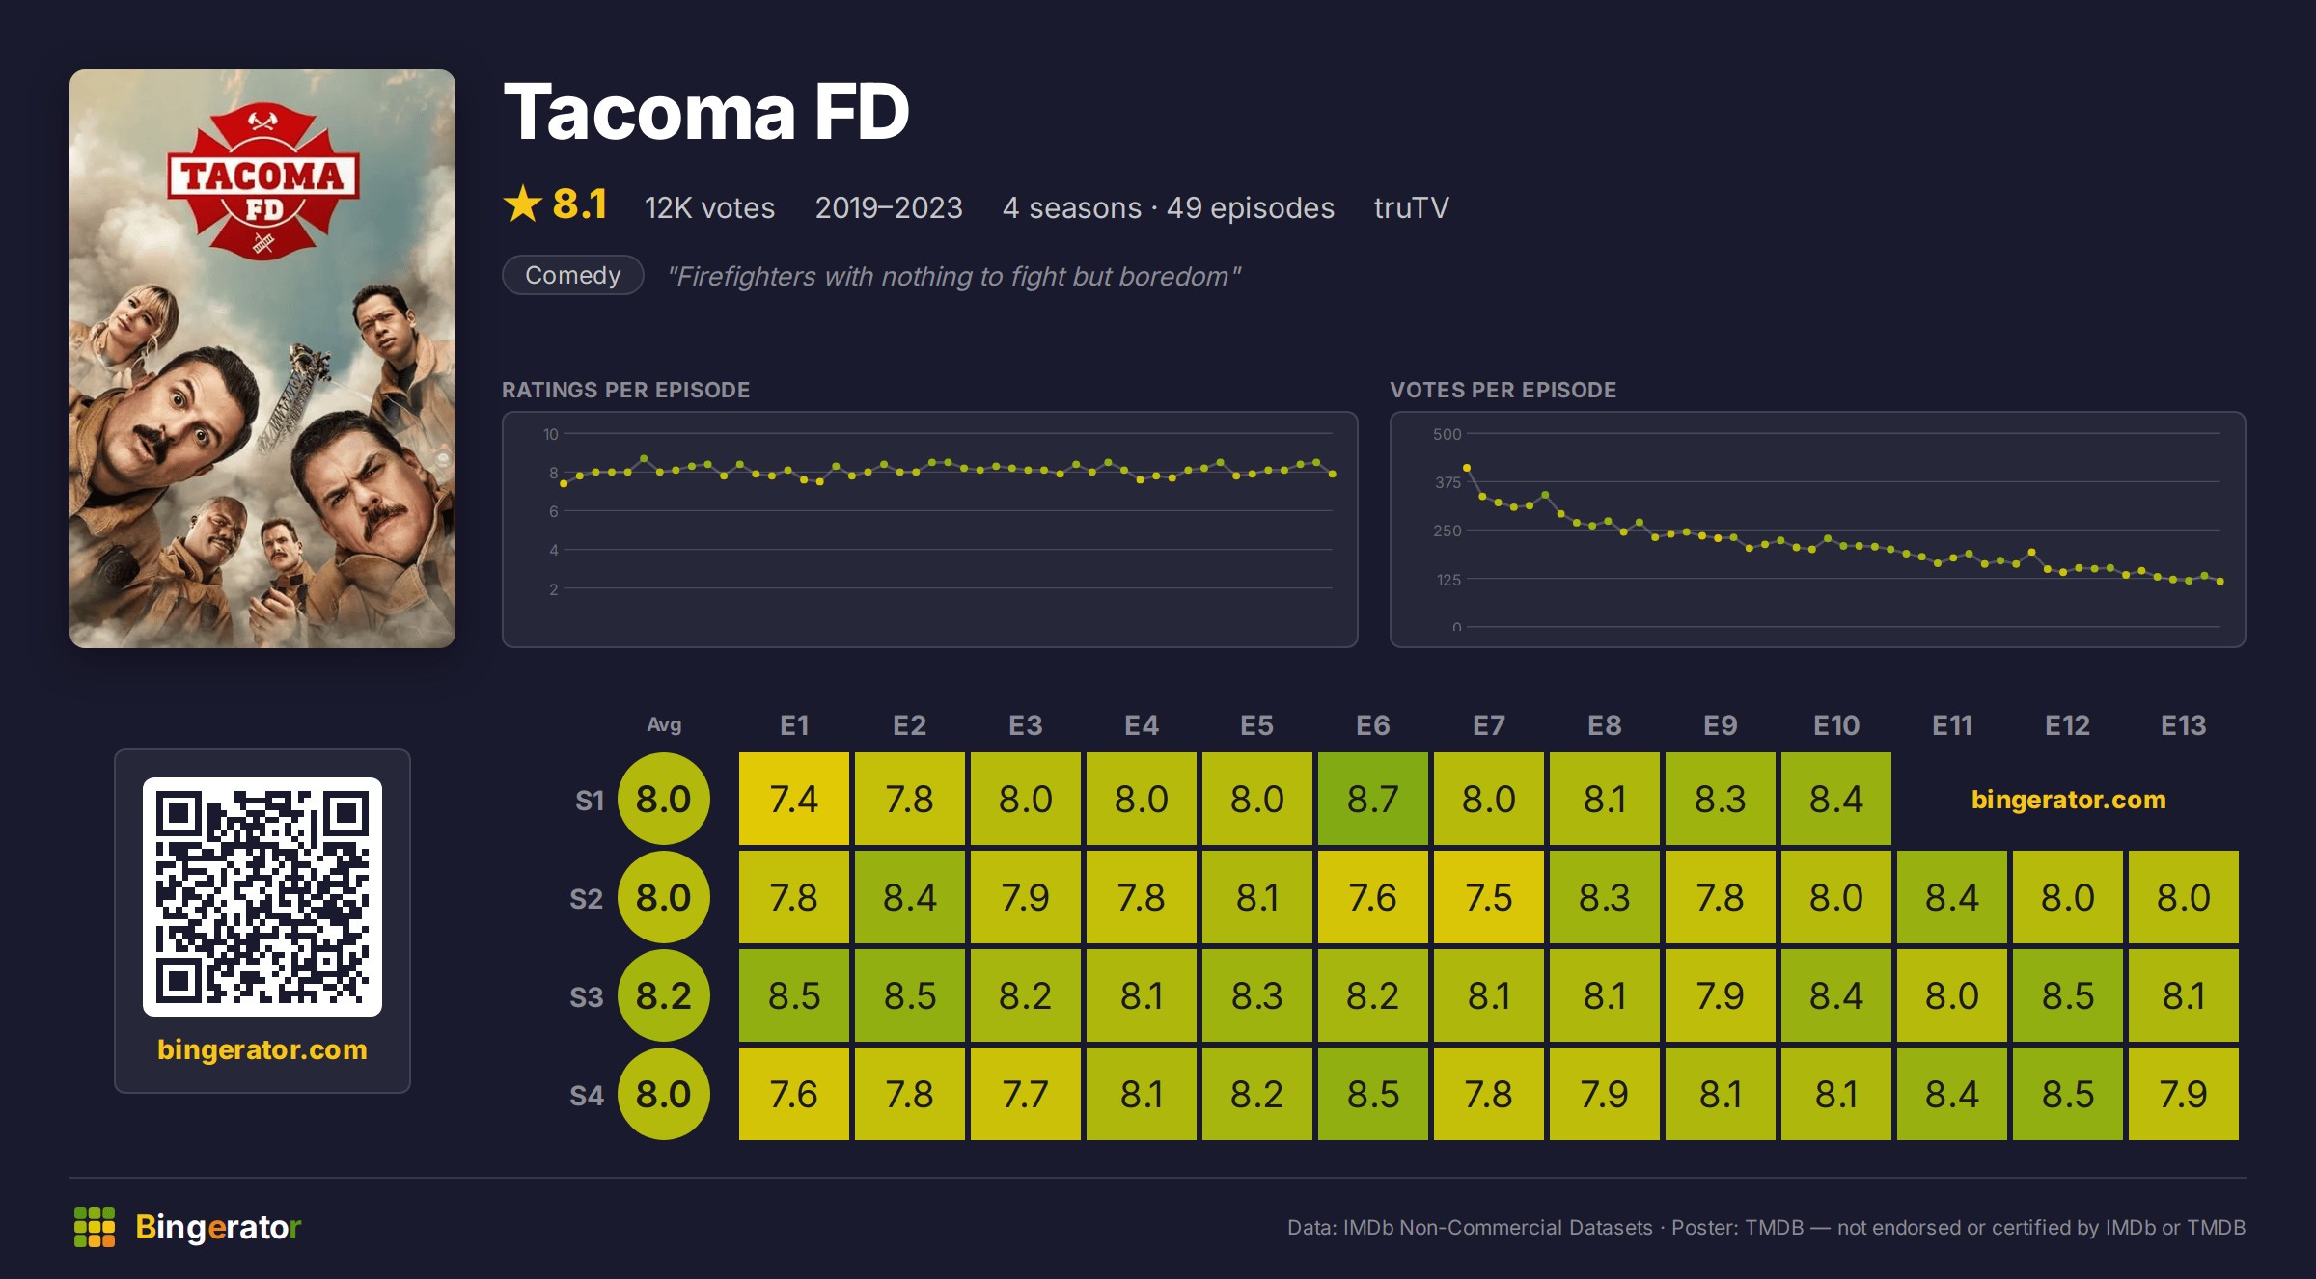The width and height of the screenshot is (2316, 1279).
Task: Select the S1 E1 cell rated 7.4
Action: pos(794,800)
